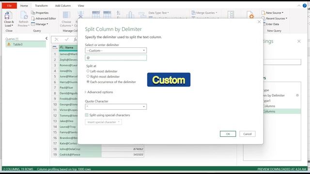Open the File tab
The image size is (310, 174).
point(9,6)
